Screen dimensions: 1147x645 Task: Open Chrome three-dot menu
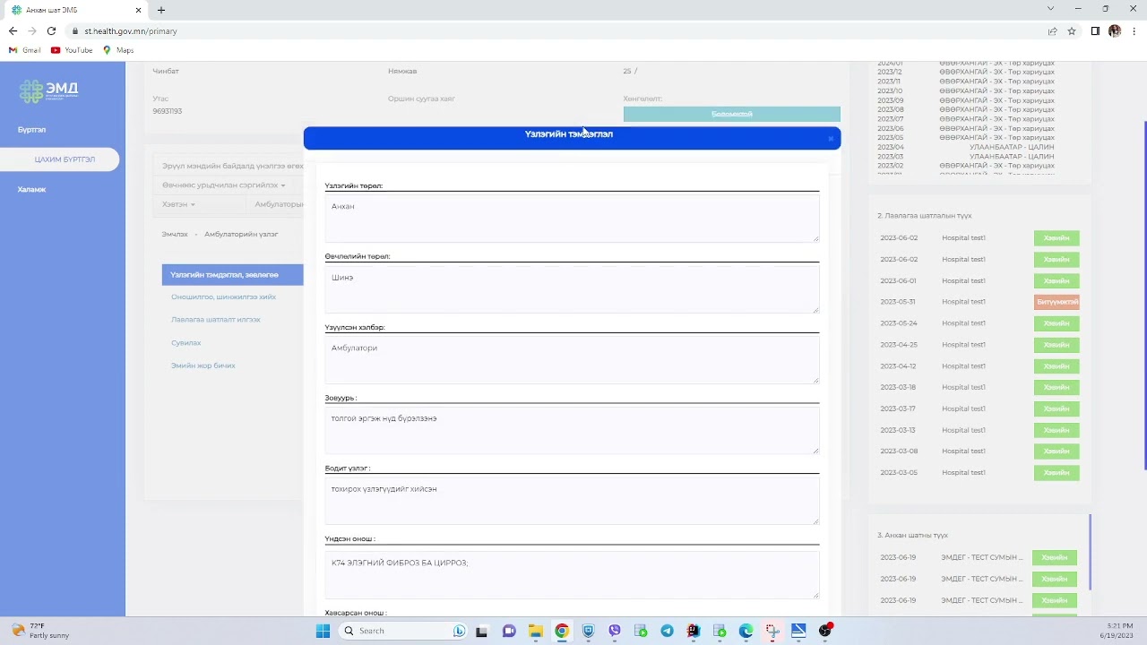(1134, 31)
